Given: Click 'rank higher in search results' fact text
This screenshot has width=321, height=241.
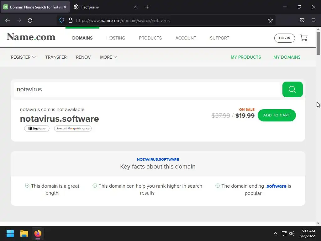Looking at the screenshot, I should 147,190.
